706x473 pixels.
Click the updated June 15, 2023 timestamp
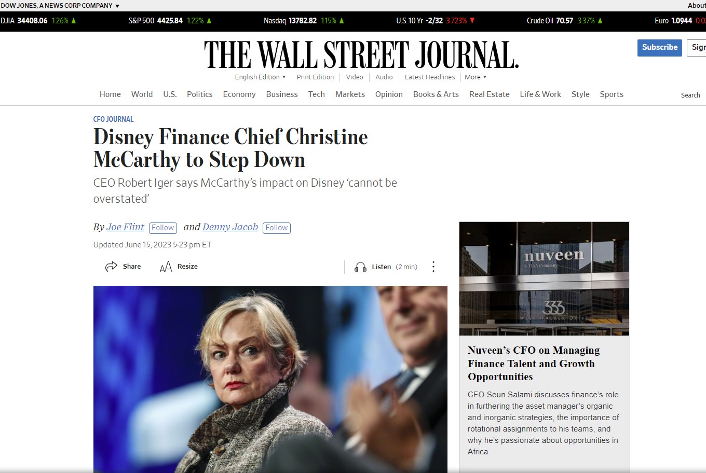[x=152, y=245]
